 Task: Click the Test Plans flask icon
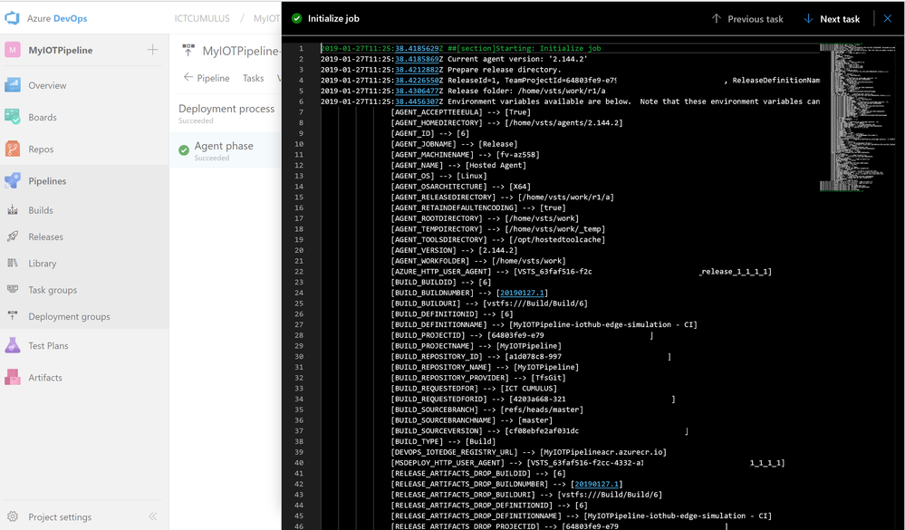point(13,345)
